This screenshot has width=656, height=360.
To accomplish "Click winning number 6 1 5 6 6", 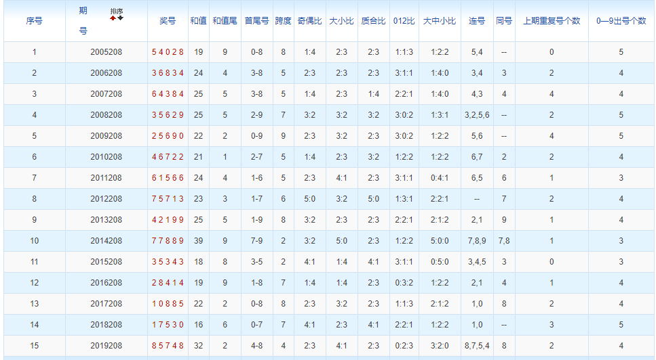I will click(x=168, y=178).
